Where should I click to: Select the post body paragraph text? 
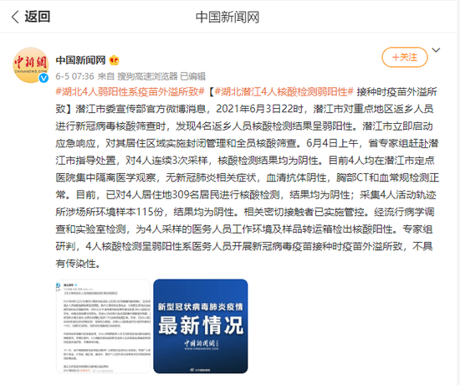247,177
